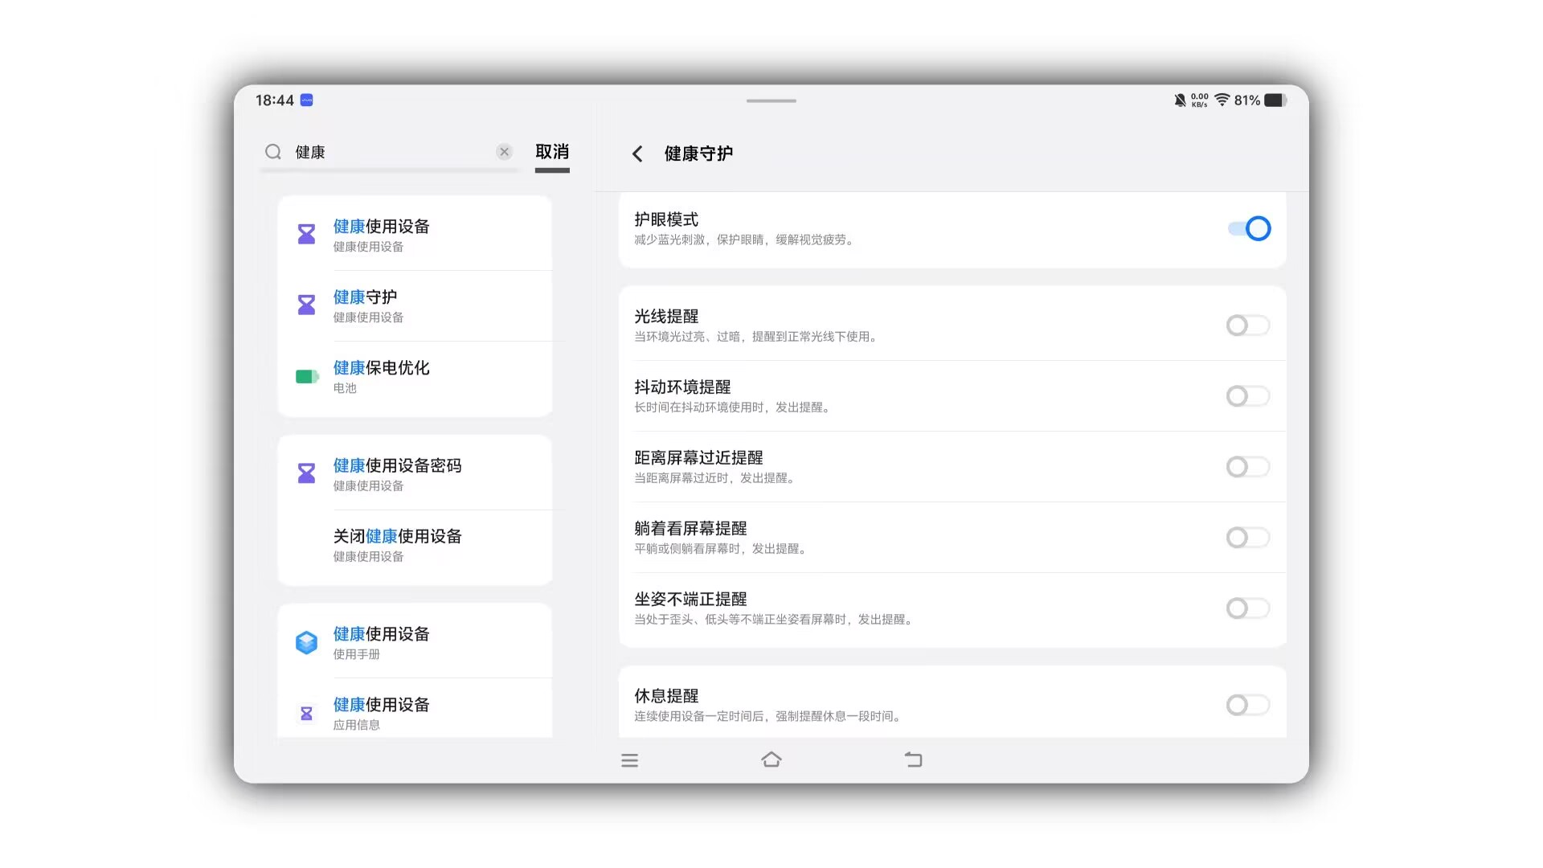Open the recent apps menu icon
This screenshot has width=1543, height=868.
point(629,760)
